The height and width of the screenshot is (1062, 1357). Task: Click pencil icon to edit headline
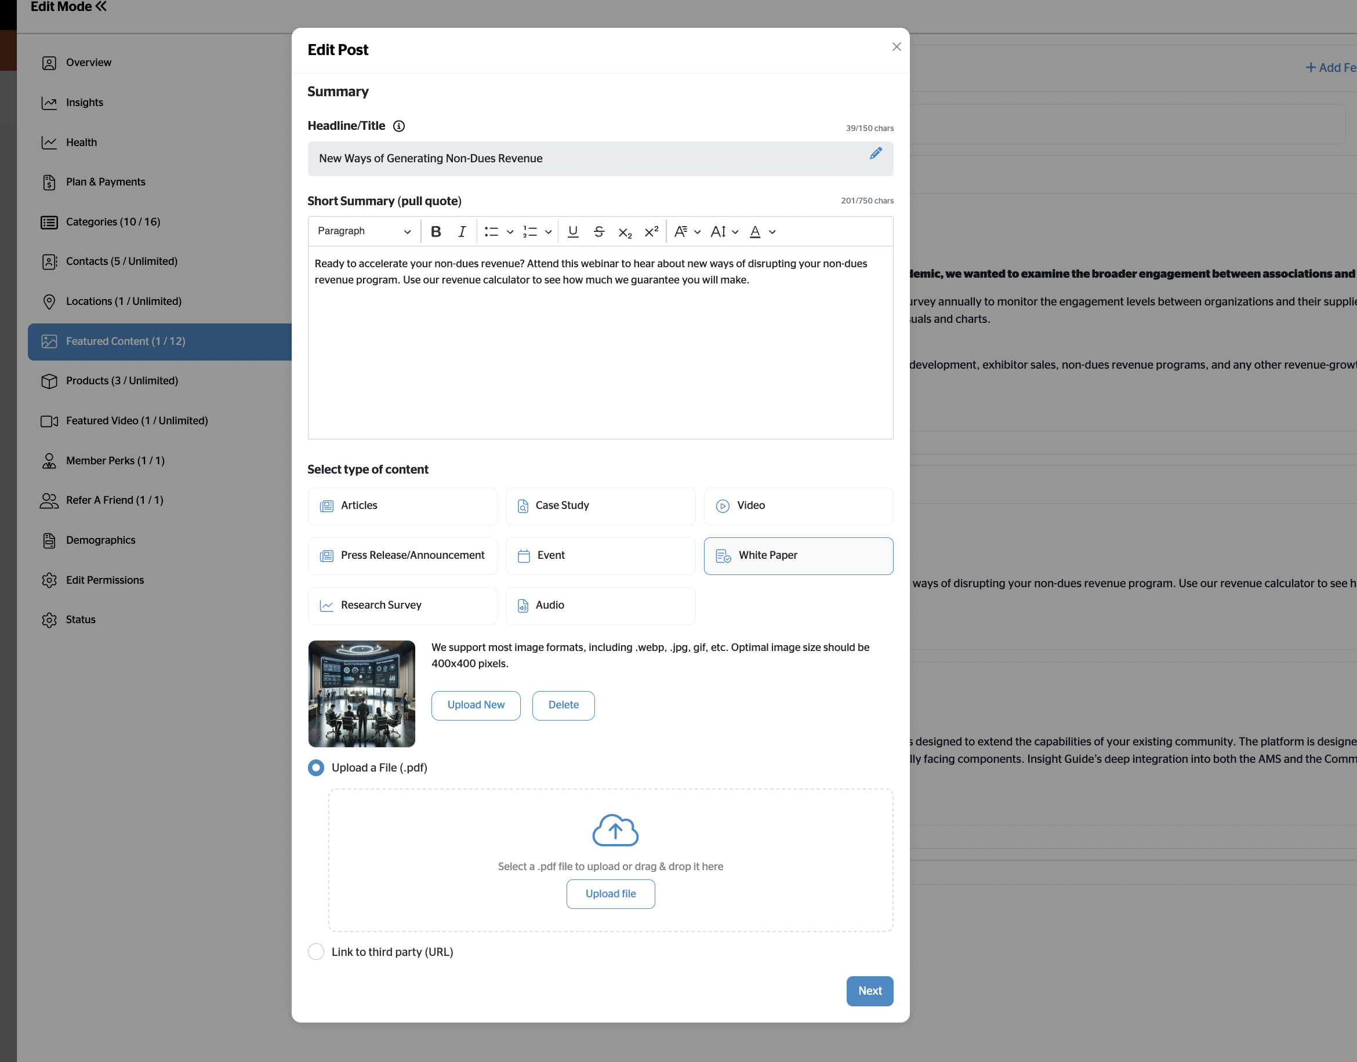click(x=876, y=154)
